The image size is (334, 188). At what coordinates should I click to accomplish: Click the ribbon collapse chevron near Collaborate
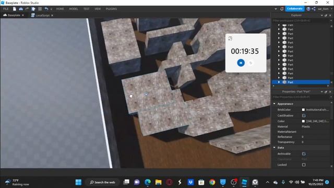pyautogui.click(x=276, y=9)
